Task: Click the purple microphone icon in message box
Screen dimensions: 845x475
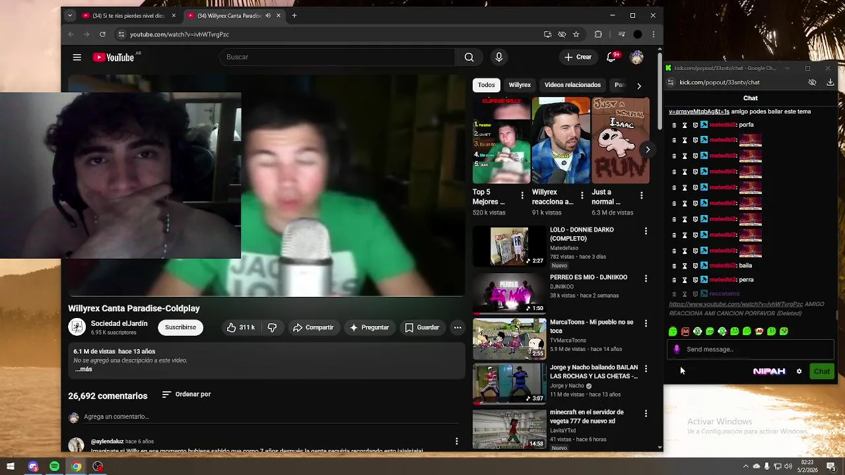Action: (676, 349)
